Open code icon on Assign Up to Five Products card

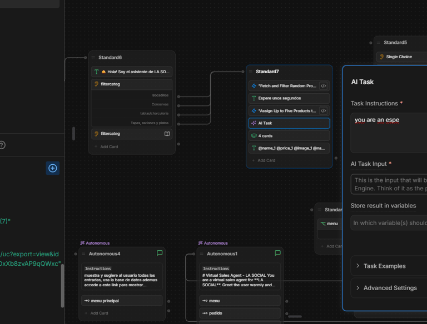tap(323, 111)
